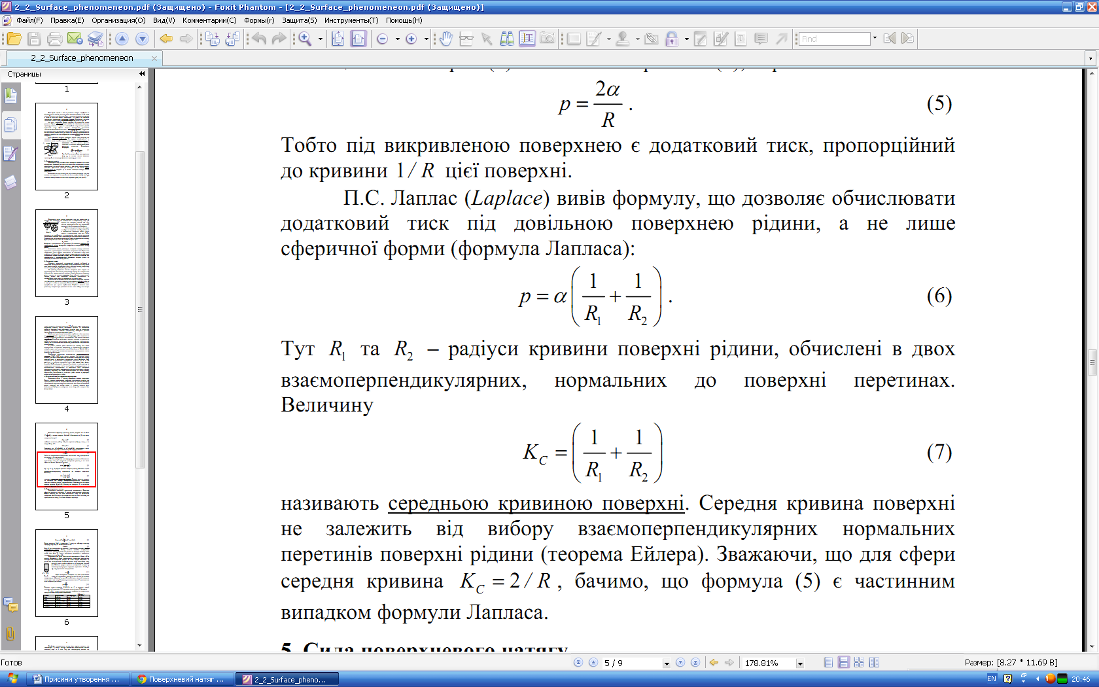Click the thumbnails panel scrollbar thumb

139,309
